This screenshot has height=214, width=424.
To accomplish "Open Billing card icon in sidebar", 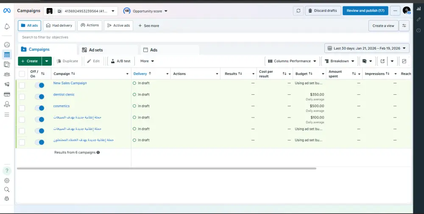I will 7,94.
